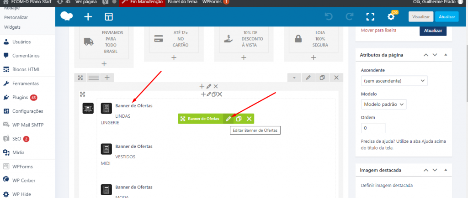Open Painel do tema in admin bar
The height and width of the screenshot is (198, 468).
click(x=183, y=2)
